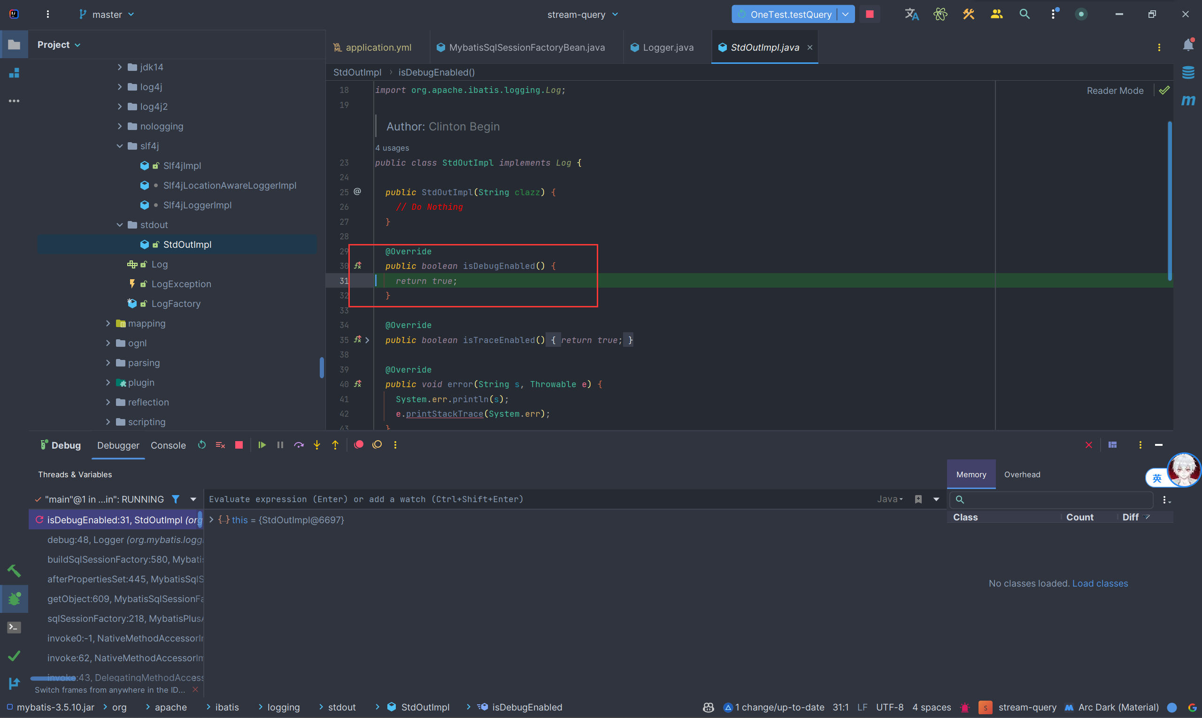Click the Load classes link
This screenshot has width=1202, height=718.
coord(1100,583)
